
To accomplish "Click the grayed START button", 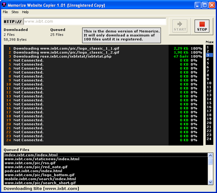I will coord(180,26).
